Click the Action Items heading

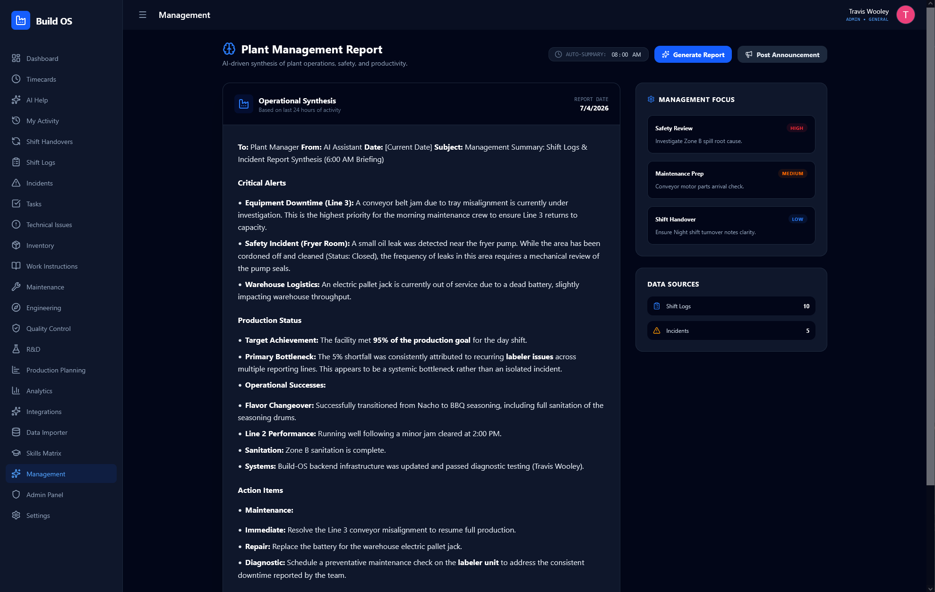point(260,490)
